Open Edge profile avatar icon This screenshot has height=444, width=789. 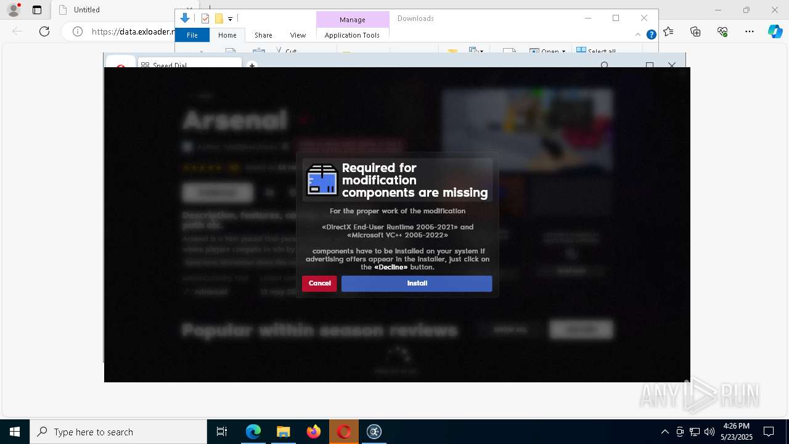pyautogui.click(x=13, y=10)
